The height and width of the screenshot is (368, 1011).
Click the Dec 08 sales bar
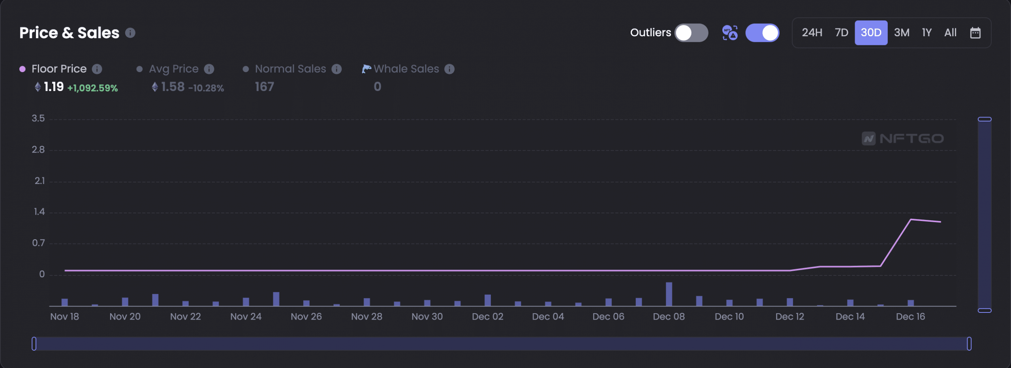669,294
